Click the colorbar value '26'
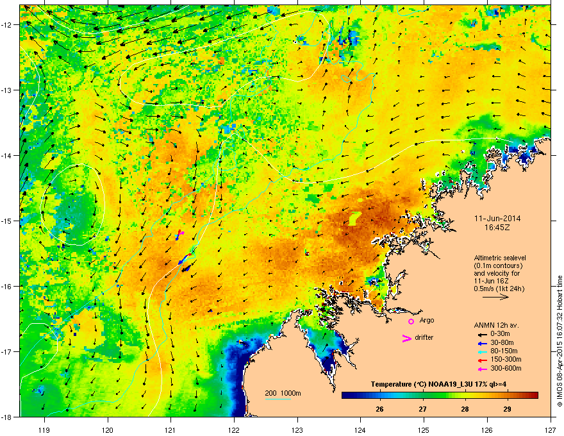This screenshot has width=564, height=436. 380,409
